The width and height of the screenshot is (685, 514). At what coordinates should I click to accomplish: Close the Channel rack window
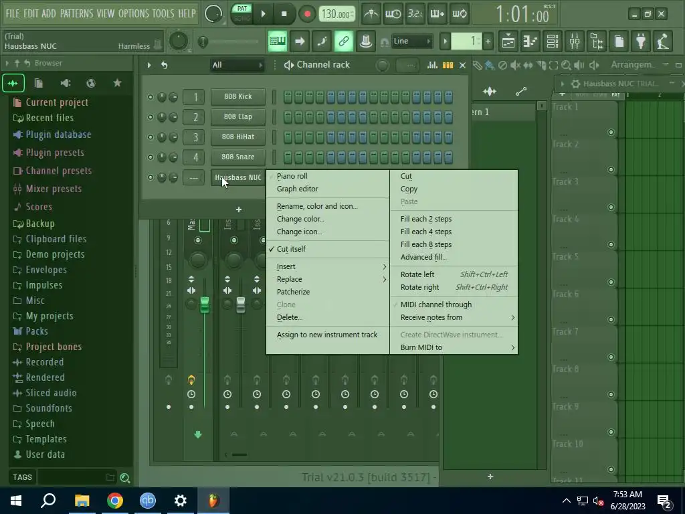coord(463,65)
